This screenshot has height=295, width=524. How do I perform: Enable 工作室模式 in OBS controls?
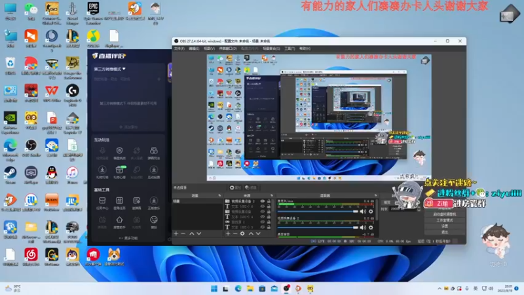[445, 220]
